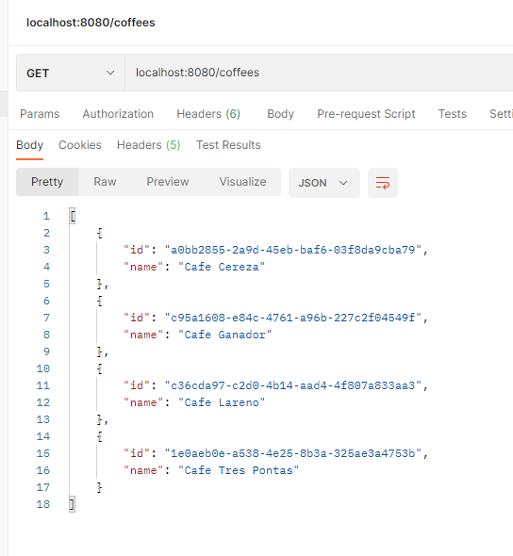Select the request Body tab

(281, 114)
